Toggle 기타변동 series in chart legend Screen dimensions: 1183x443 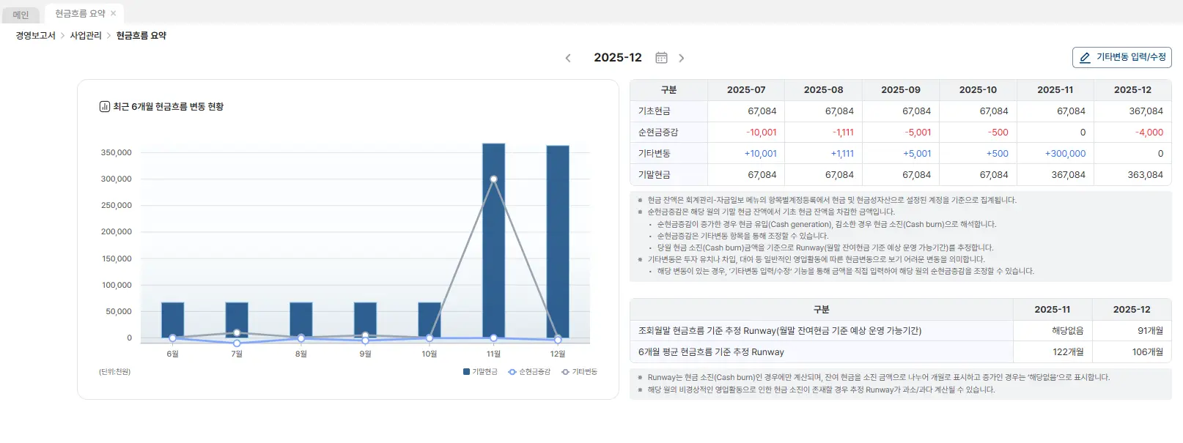coord(579,372)
